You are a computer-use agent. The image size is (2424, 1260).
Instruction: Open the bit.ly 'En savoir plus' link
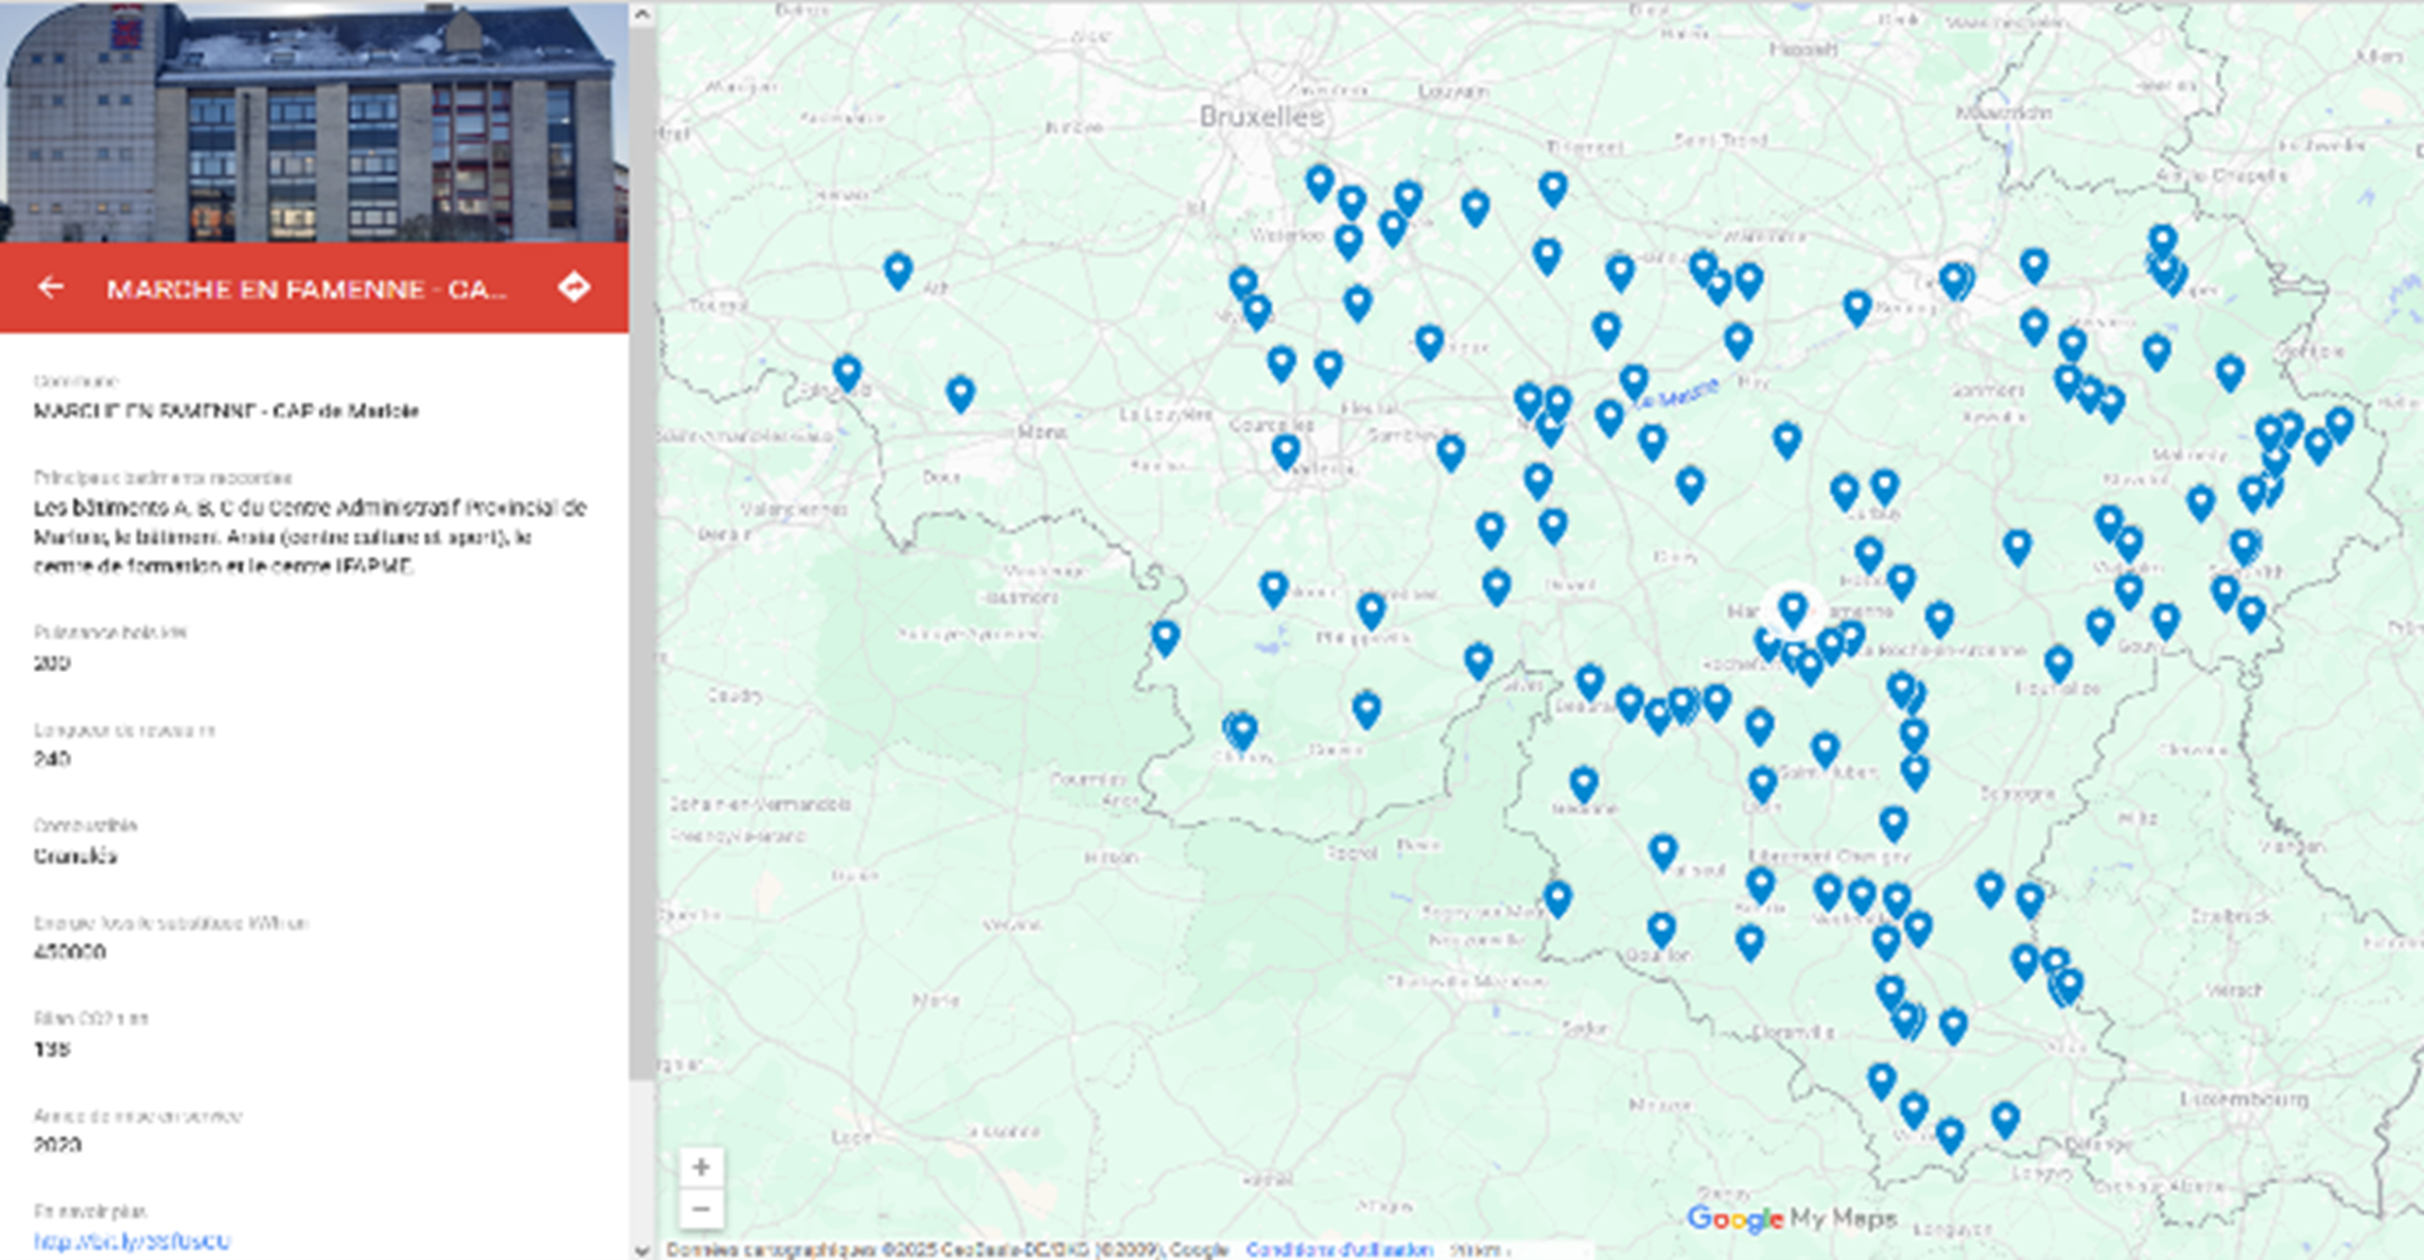pos(131,1241)
